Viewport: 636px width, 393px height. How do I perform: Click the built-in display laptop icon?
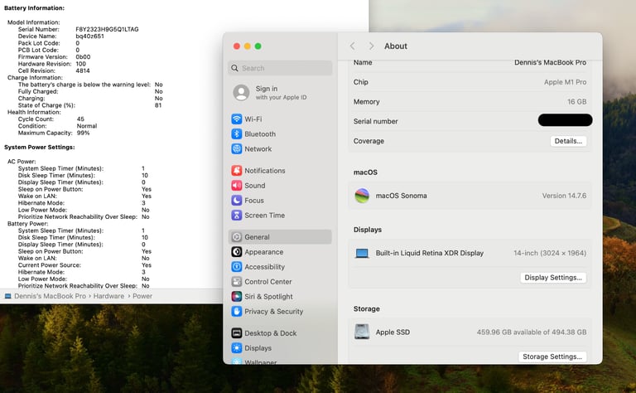362,254
